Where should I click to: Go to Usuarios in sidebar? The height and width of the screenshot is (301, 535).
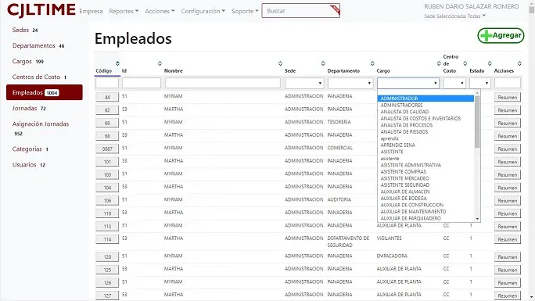tap(29, 165)
